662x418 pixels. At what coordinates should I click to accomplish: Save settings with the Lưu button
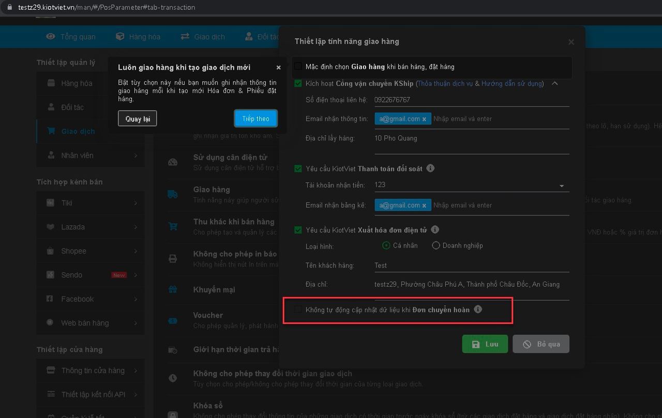click(x=485, y=344)
